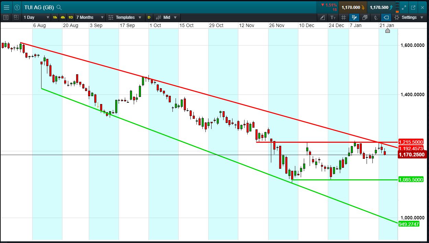Open the list view icon in toolbar
This screenshot has width=429, height=243.
[x=6, y=17]
